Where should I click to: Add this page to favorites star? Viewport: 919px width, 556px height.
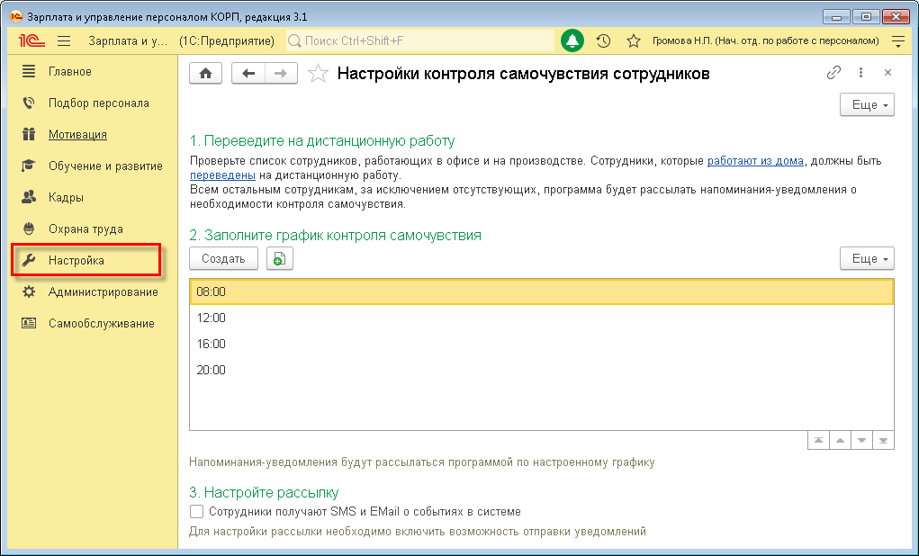(318, 73)
